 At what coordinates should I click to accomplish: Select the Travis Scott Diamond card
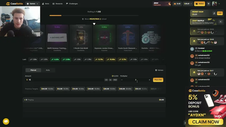(x=128, y=39)
